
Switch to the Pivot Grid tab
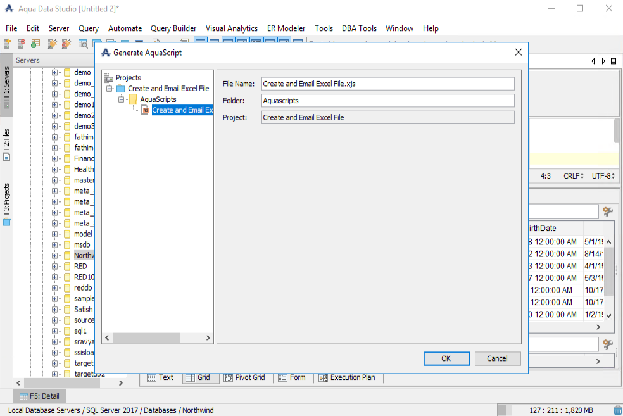(x=244, y=377)
